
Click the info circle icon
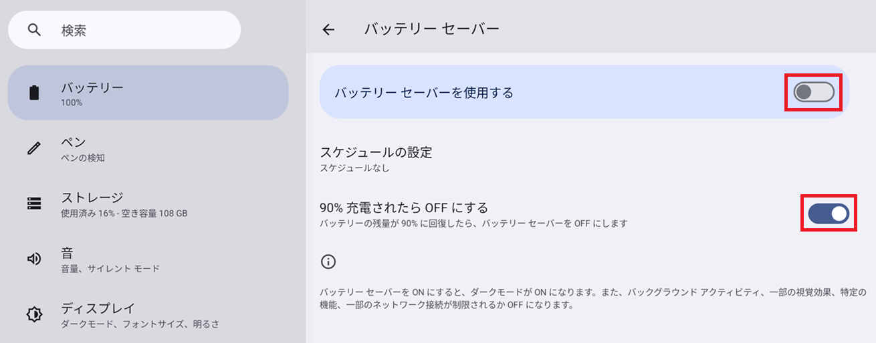click(328, 262)
